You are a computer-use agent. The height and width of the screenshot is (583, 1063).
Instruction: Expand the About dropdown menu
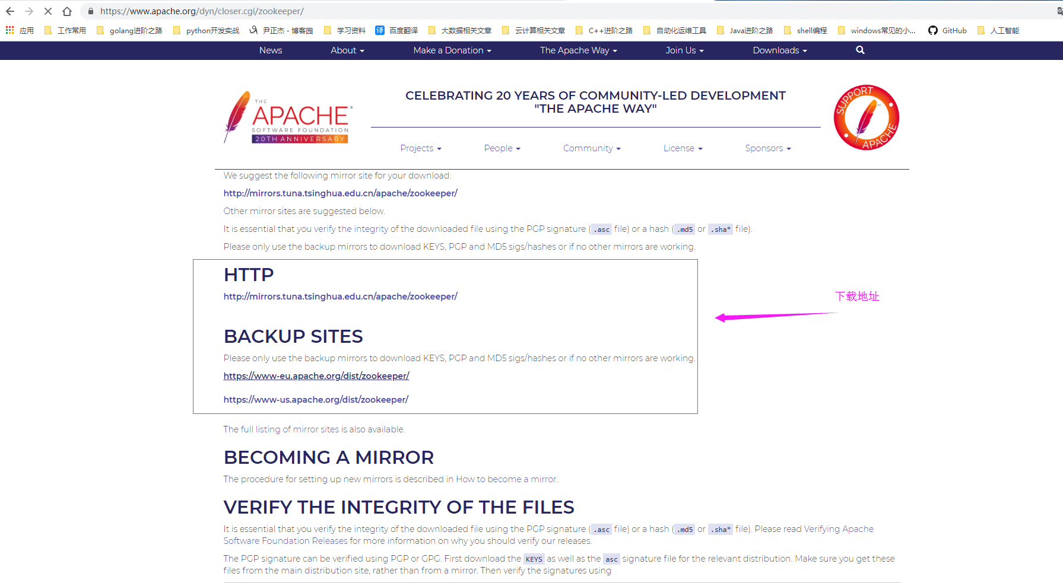point(347,50)
